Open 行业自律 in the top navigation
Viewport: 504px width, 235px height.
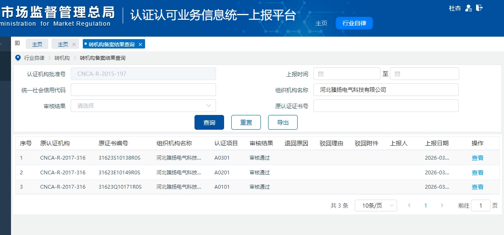click(354, 24)
